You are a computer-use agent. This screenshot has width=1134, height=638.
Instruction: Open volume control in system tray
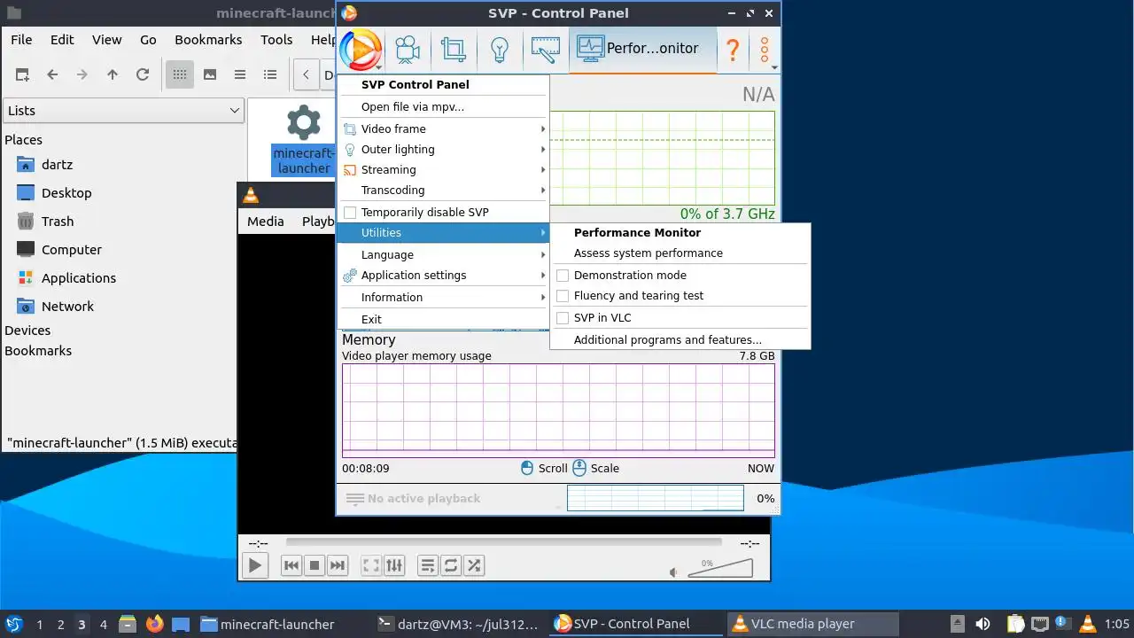[x=983, y=624]
